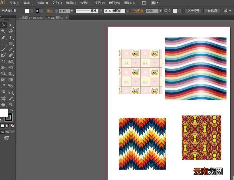Select the Direct Selection arrow tool
This screenshot has height=180, width=234.
pos(10,25)
